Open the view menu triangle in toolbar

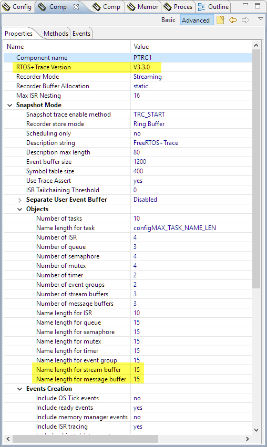[260, 19]
